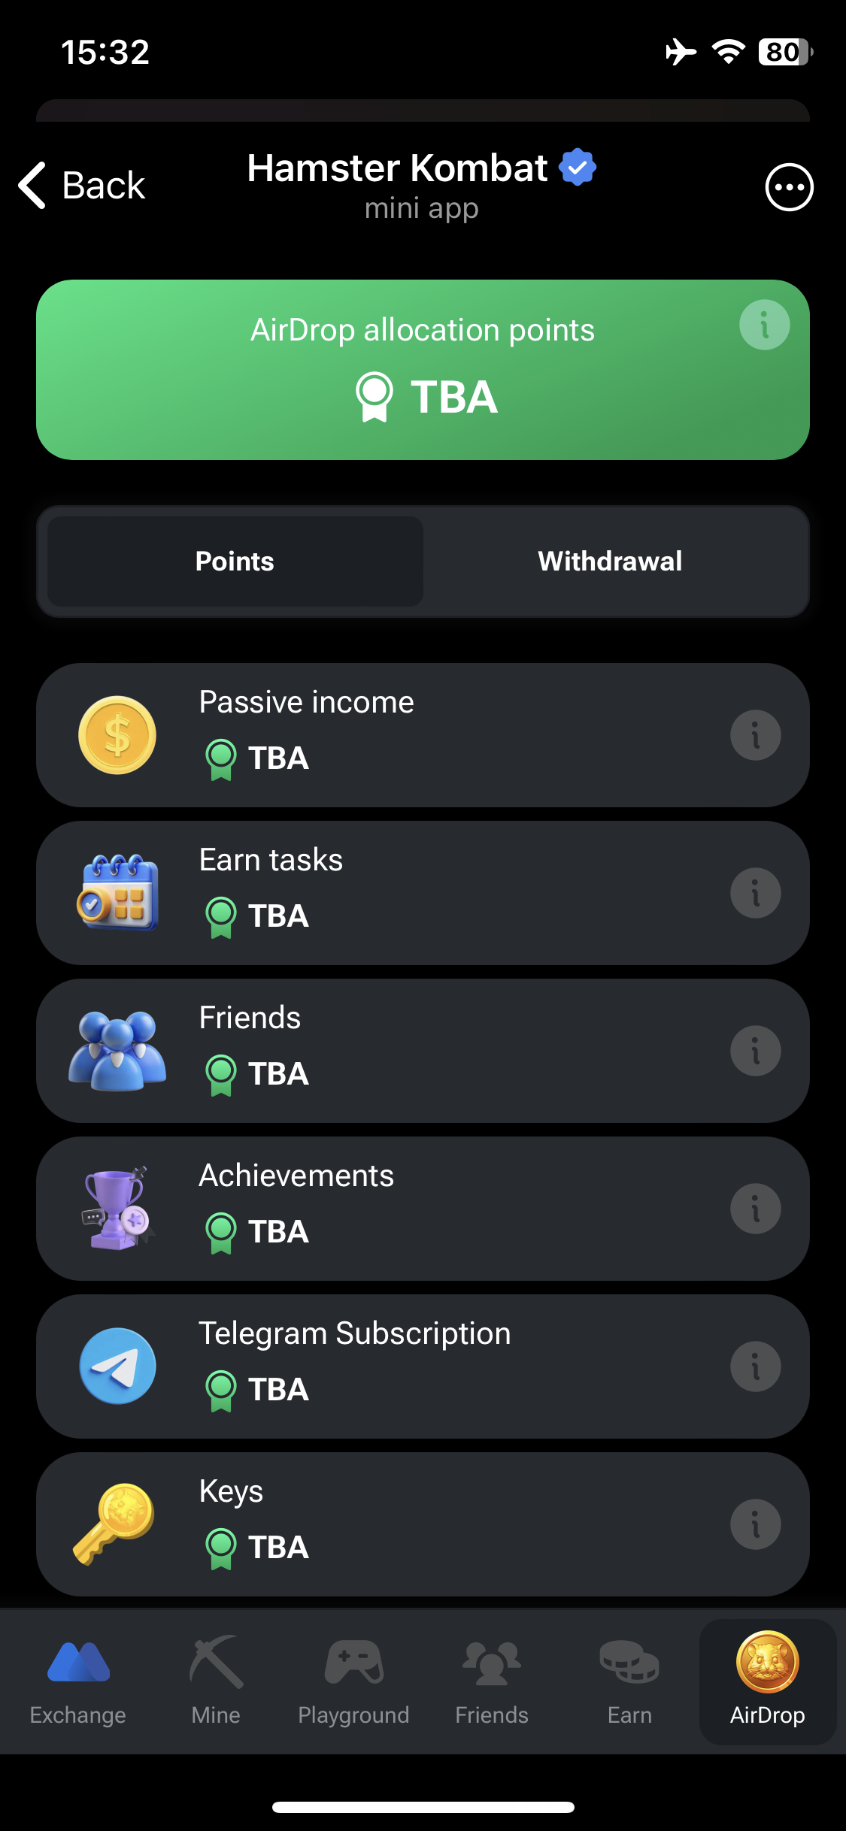
Task: Open the Playground gamepad tab
Action: [353, 1681]
